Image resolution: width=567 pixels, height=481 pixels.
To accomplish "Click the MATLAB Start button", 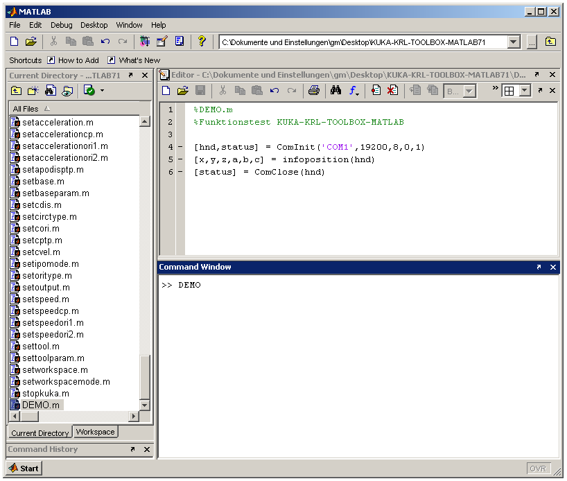I will (24, 469).
